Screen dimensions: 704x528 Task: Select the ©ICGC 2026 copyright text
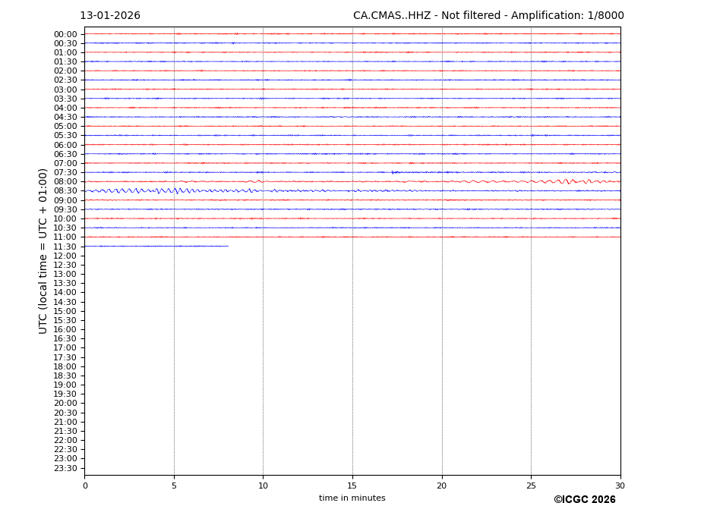coord(584,500)
